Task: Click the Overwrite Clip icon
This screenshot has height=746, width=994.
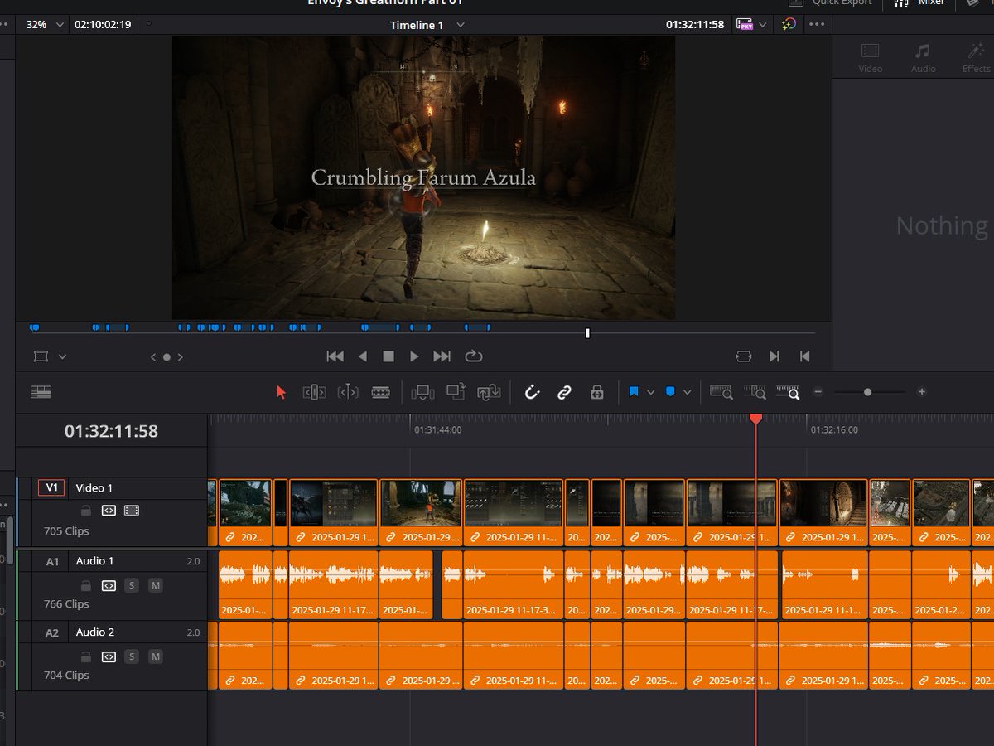Action: point(456,392)
